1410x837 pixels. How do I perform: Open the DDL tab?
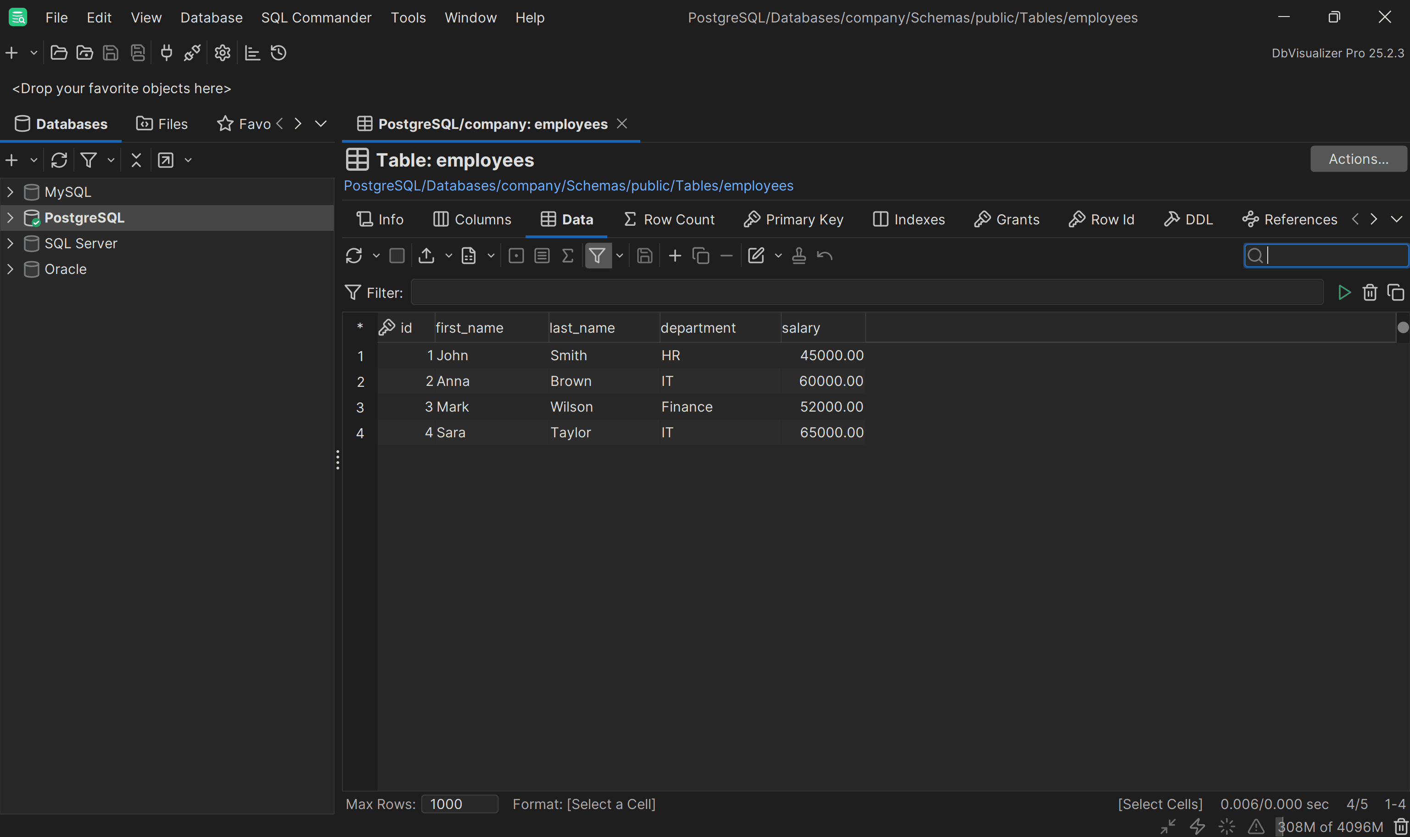tap(1188, 219)
